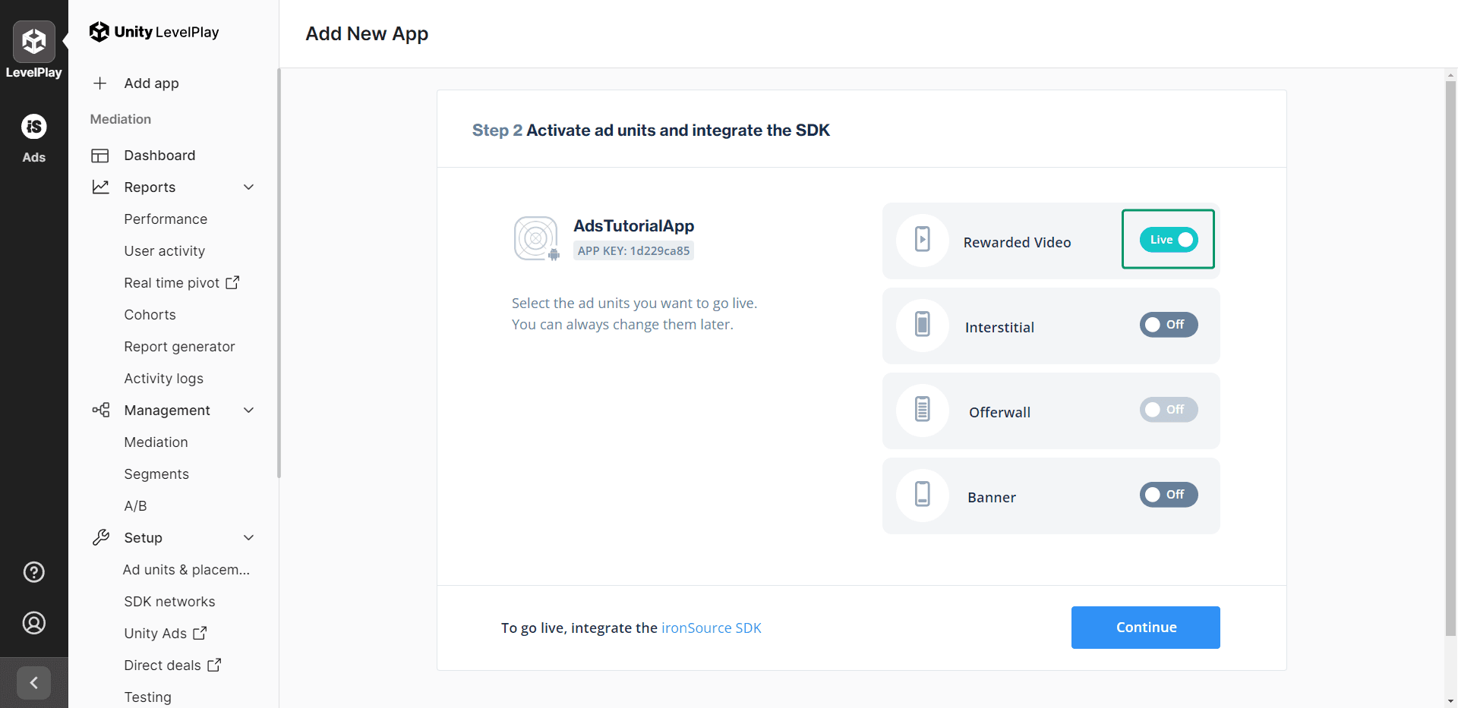Collapse the Reports section
This screenshot has width=1458, height=708.
tap(249, 187)
